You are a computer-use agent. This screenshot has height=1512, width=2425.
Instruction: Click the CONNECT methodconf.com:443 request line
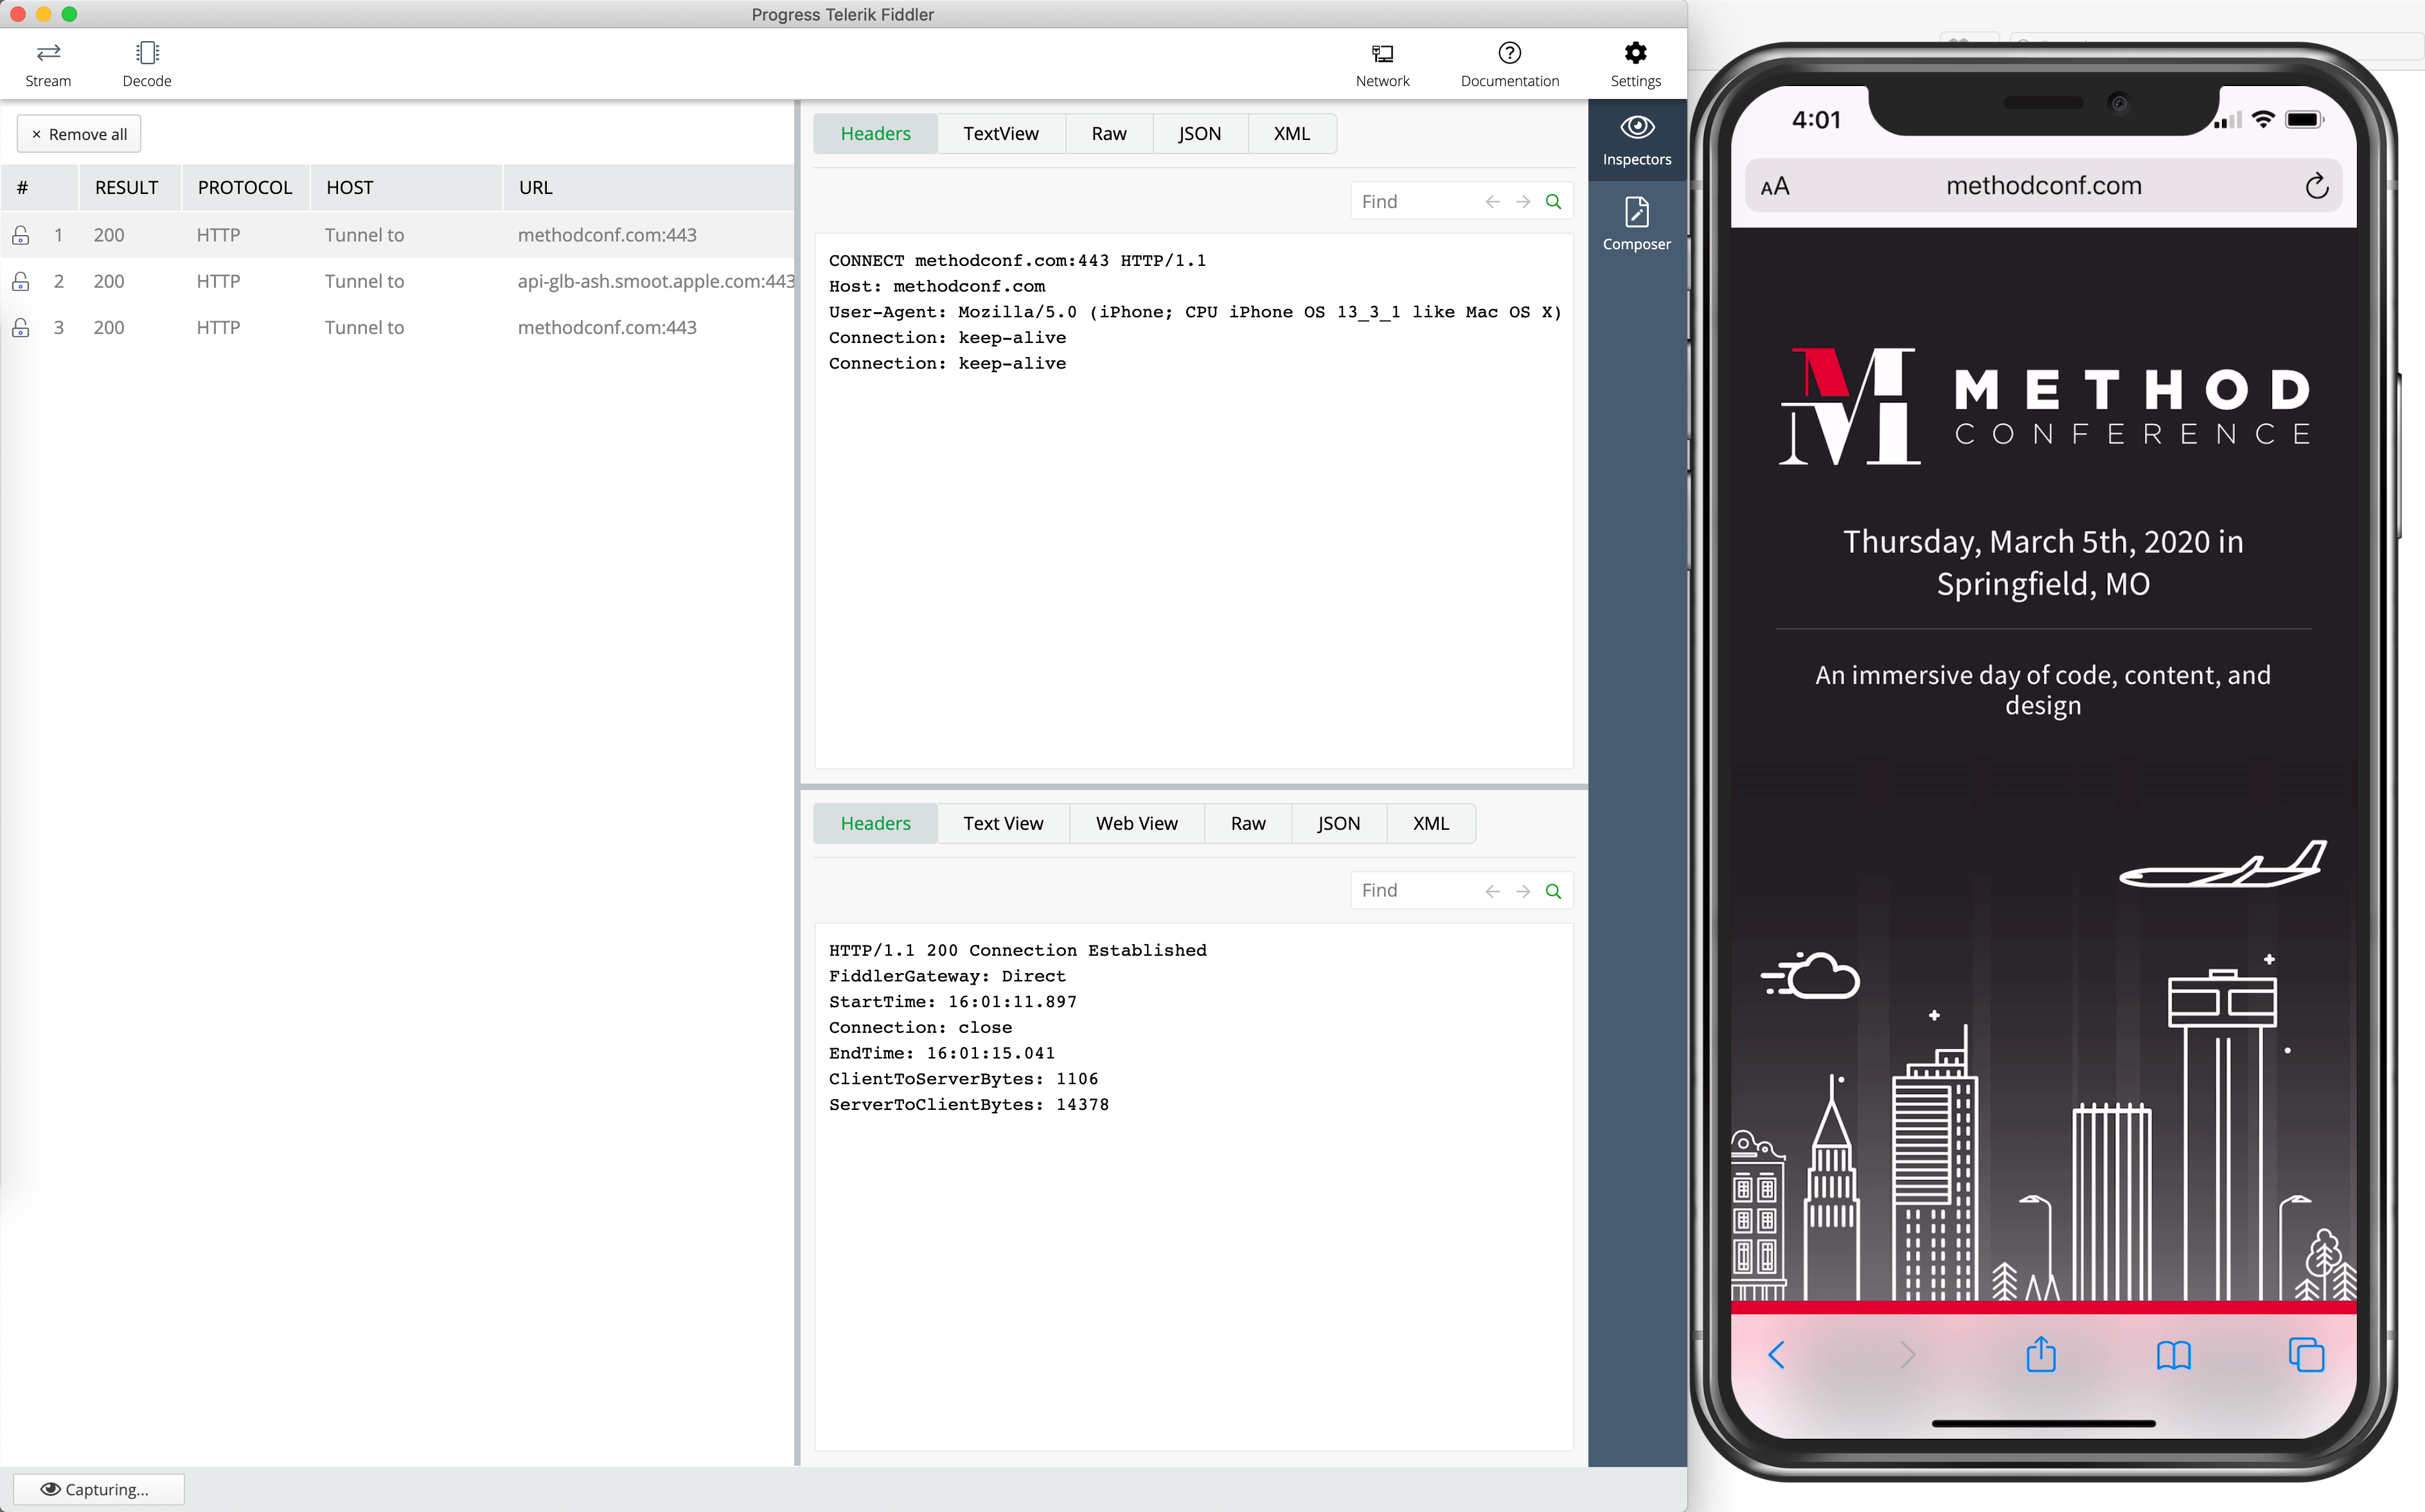pos(1017,261)
